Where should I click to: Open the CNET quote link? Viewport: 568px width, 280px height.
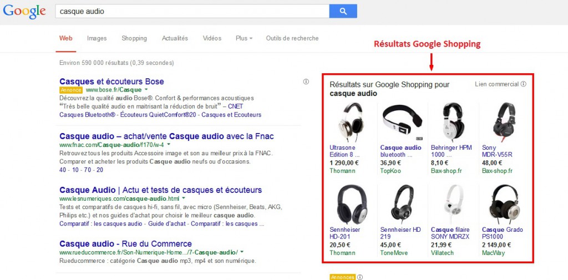pyautogui.click(x=235, y=106)
